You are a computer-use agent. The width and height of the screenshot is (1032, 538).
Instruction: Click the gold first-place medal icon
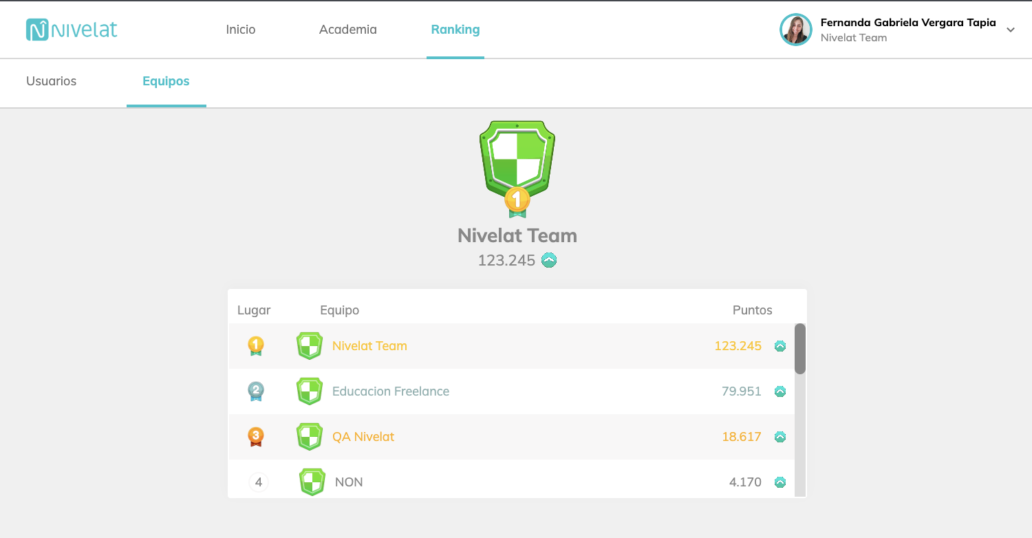point(256,346)
